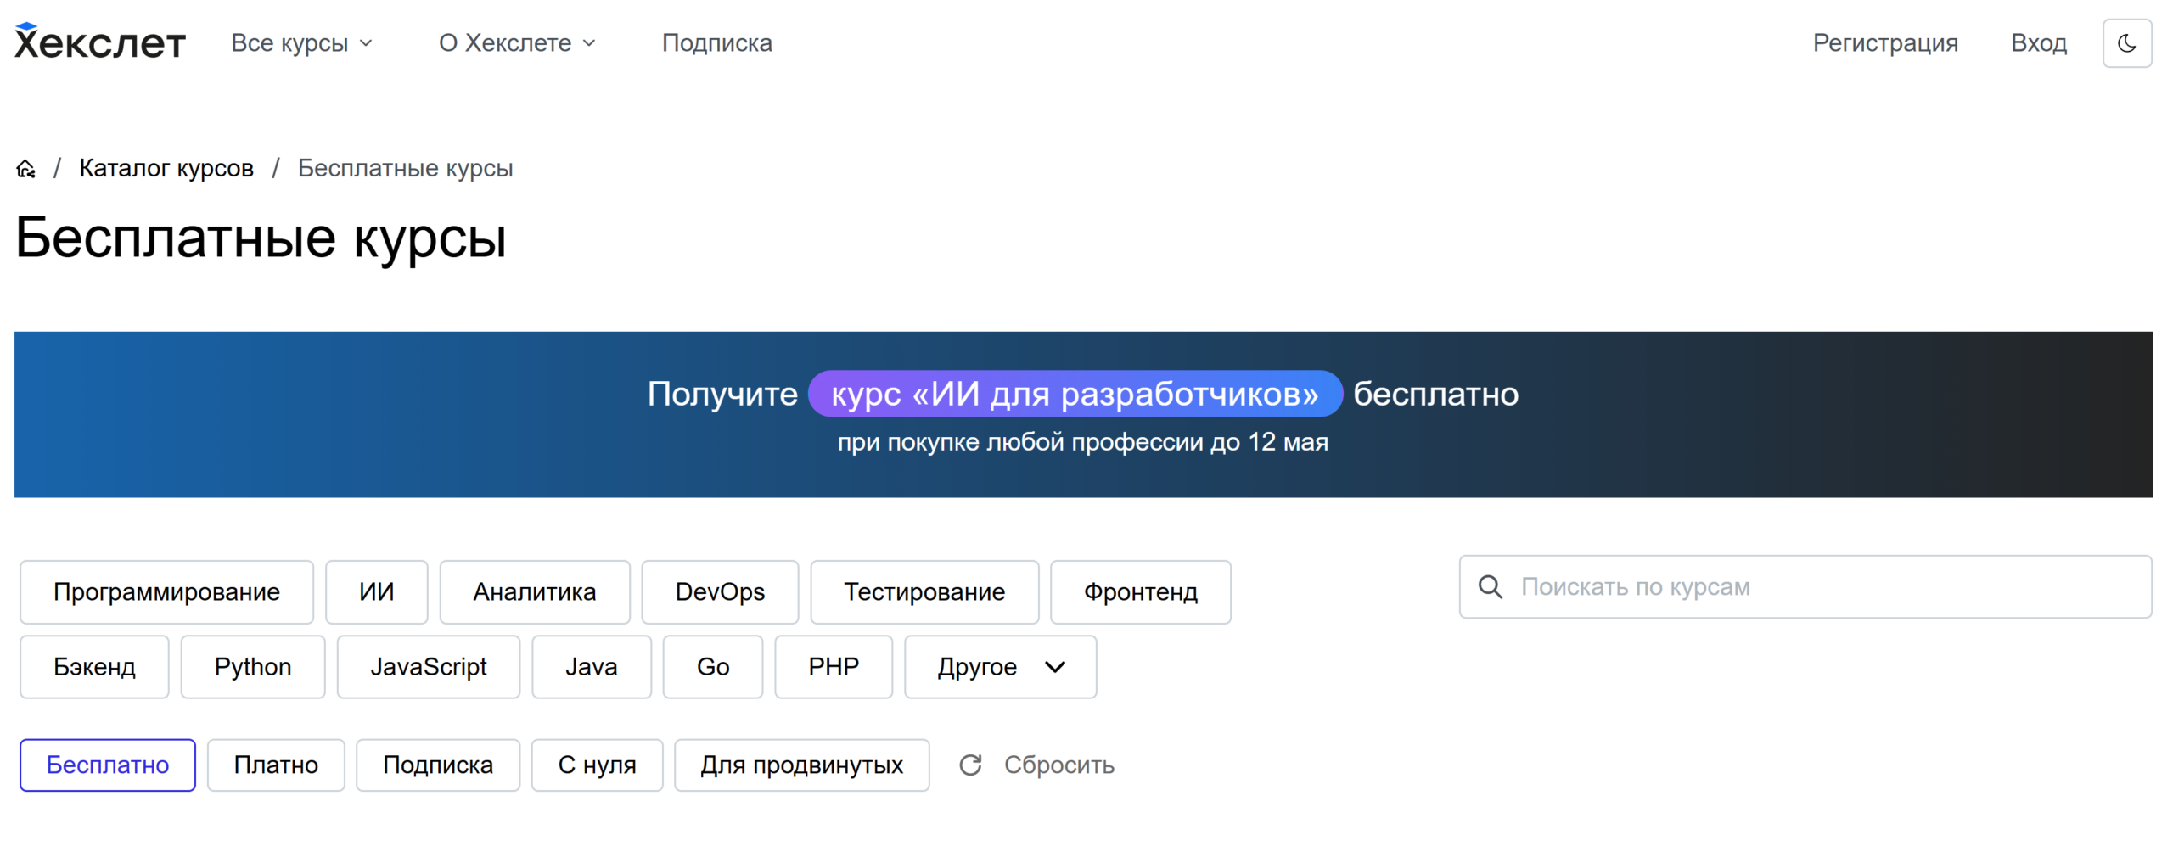The height and width of the screenshot is (846, 2173).
Task: Select the DevOps category filter
Action: [720, 591]
